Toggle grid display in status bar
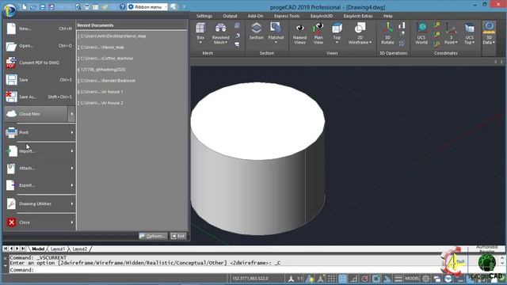This screenshot has width=507, height=285. (x=343, y=279)
